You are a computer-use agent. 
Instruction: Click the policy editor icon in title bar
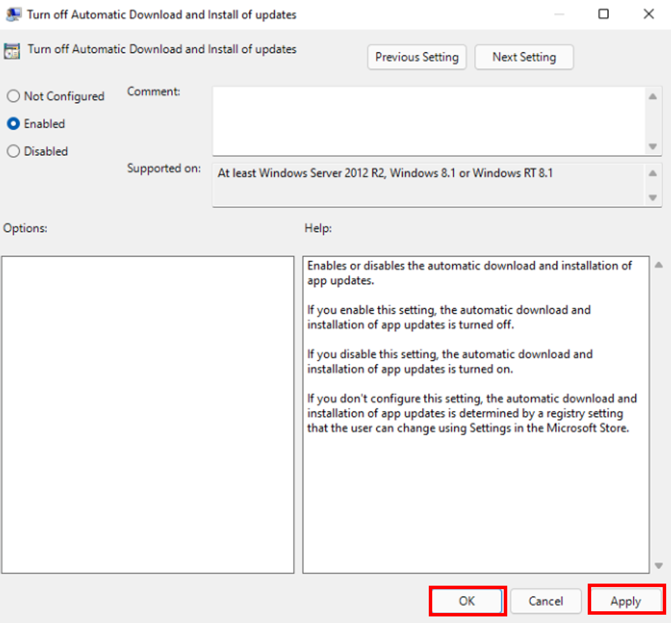coord(13,15)
